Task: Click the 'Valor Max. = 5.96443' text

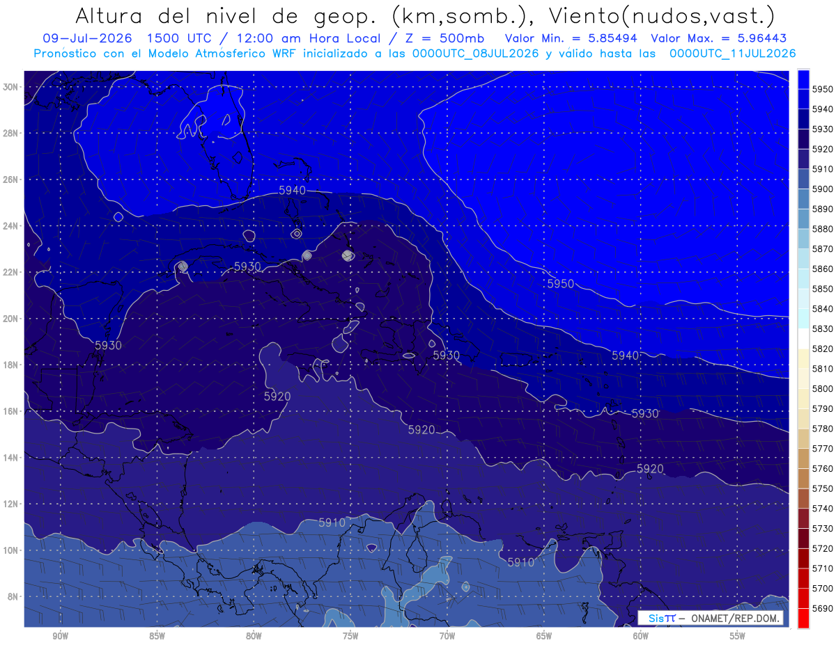Action: point(720,39)
